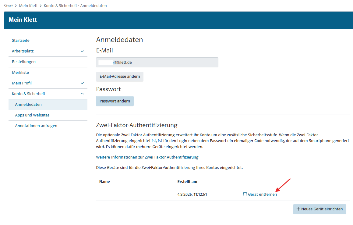The height and width of the screenshot is (225, 353).
Task: Click breadcrumb text Konto & Sicherheit - Anmeldedaten
Action: click(75, 5)
